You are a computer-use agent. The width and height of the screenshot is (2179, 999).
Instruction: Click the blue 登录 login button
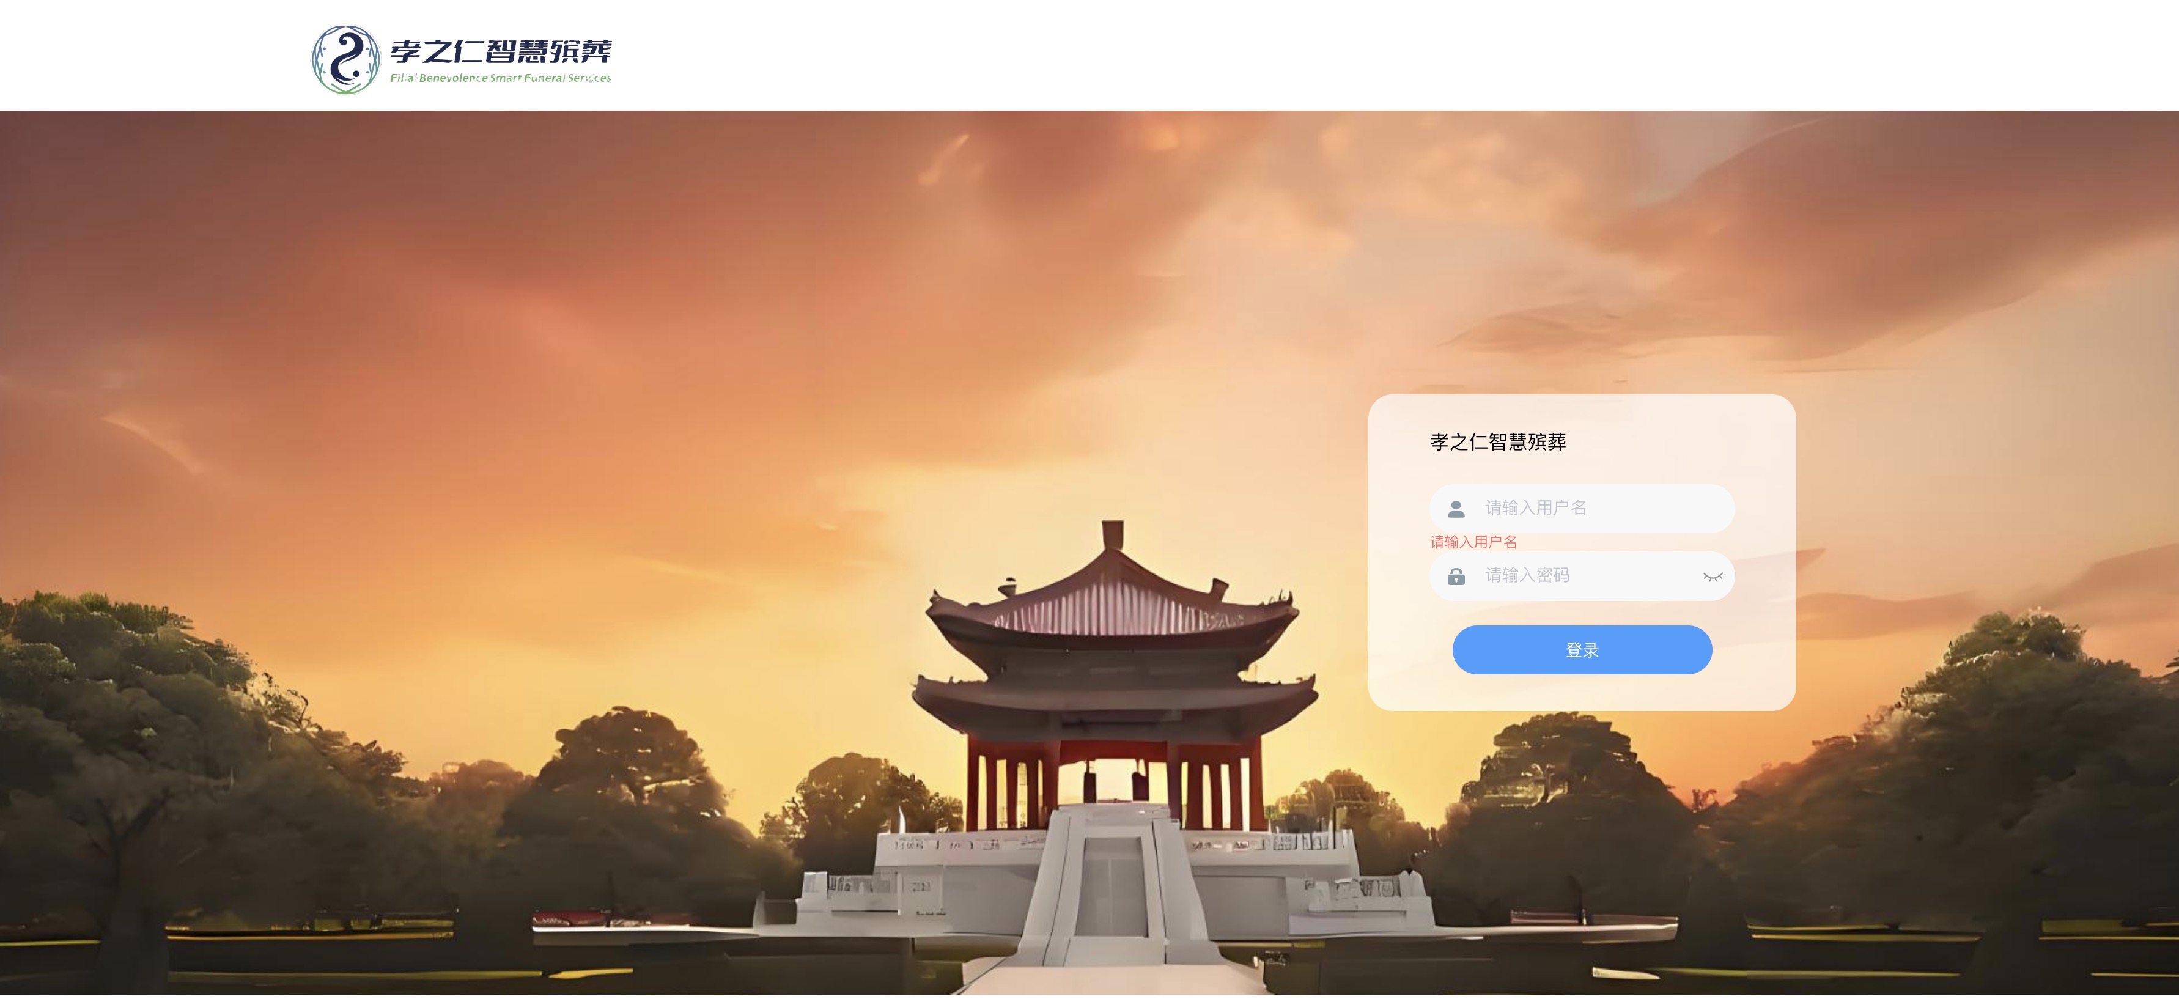coord(1582,650)
